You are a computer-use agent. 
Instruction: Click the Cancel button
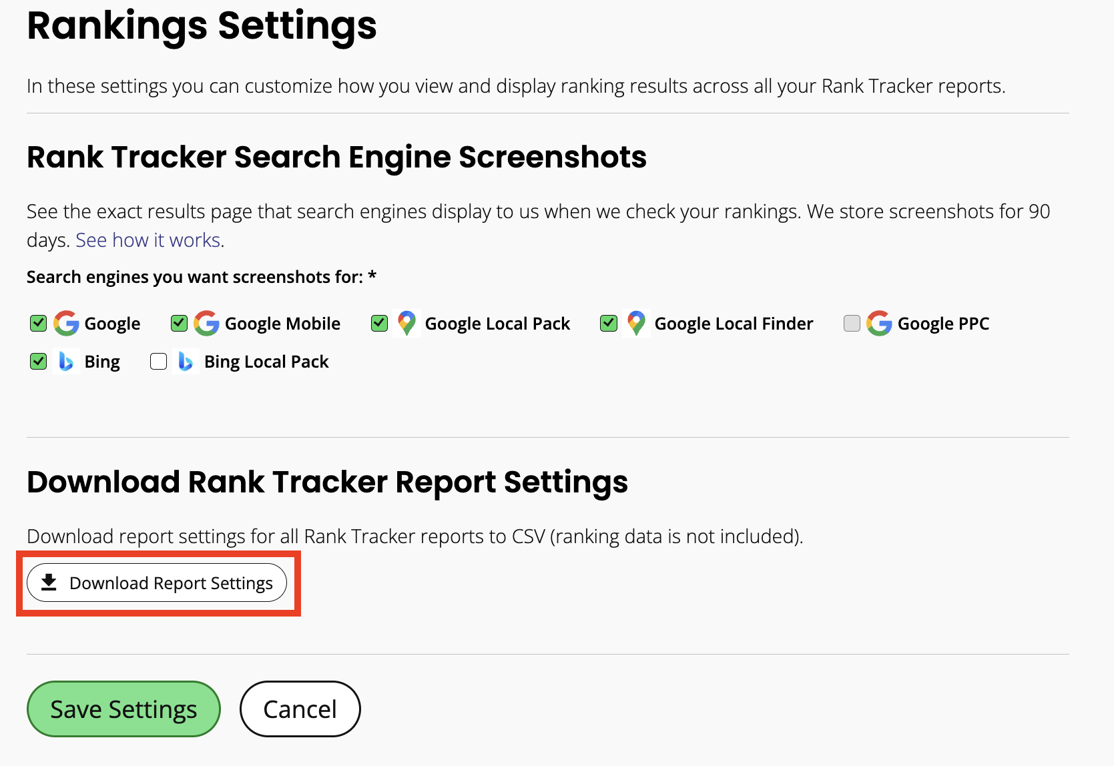[x=300, y=709]
